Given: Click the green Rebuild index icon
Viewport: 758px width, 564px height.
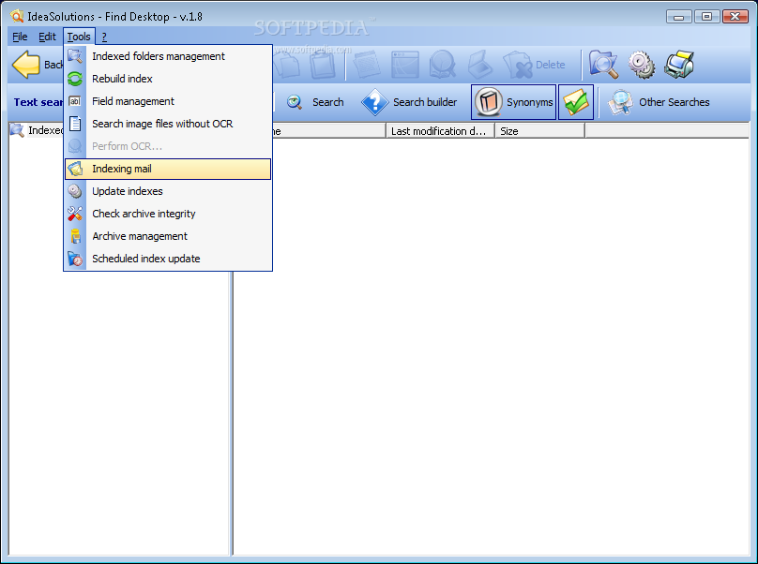Looking at the screenshot, I should (x=75, y=79).
